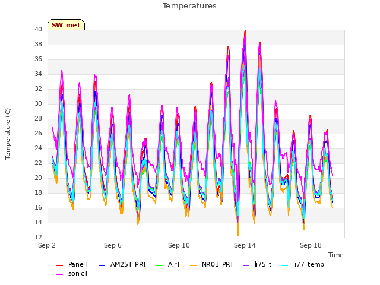Click the NR01_PRT orange legend swatch
Screen dimensions: 380x285
193,265
